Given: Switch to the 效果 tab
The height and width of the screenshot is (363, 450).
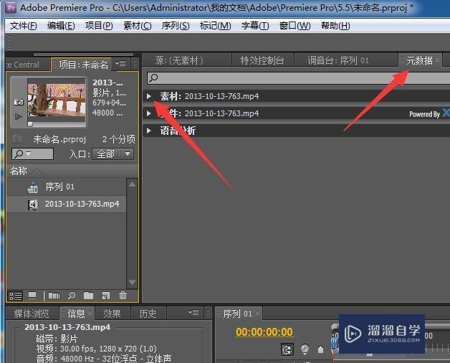Looking at the screenshot, I should 112,313.
